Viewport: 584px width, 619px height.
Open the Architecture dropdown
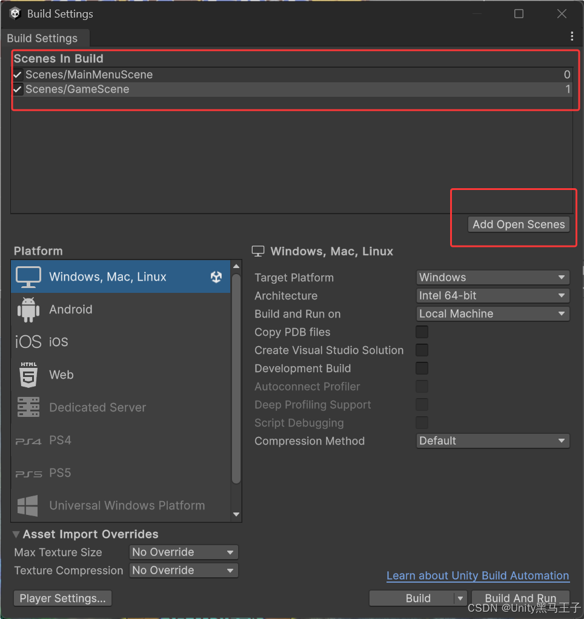click(x=493, y=296)
